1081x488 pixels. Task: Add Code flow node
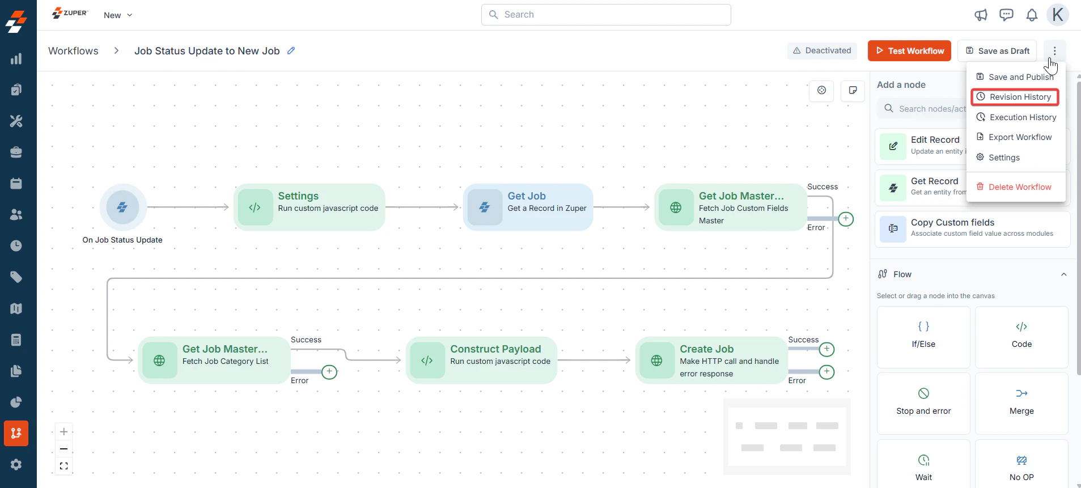click(1021, 337)
